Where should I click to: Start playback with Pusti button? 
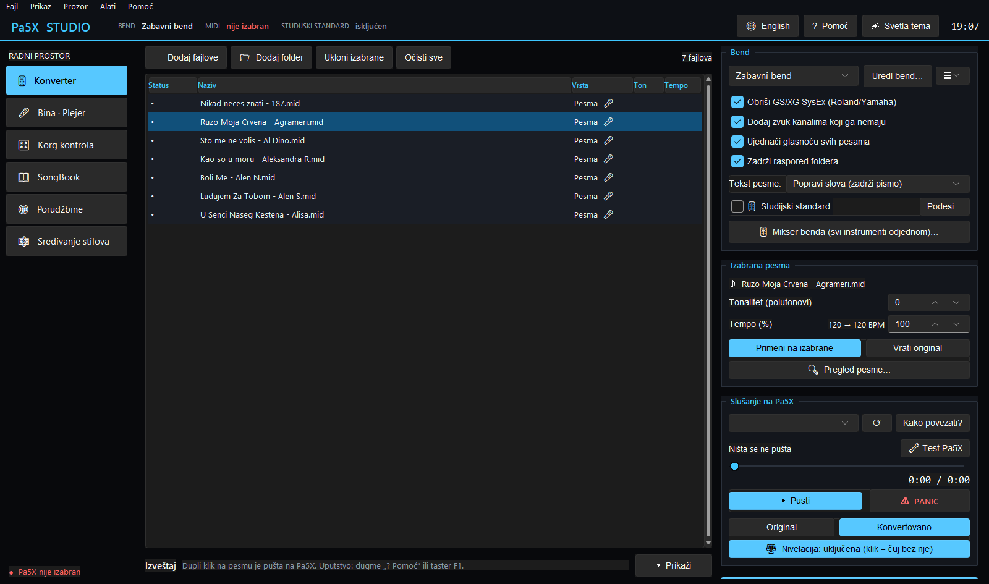(796, 501)
